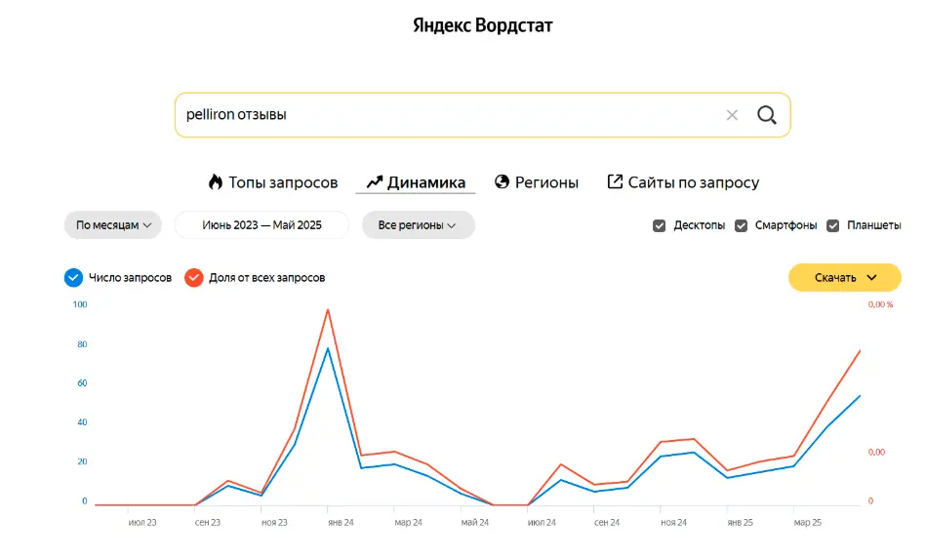Expand the Все регионы dropdown

pos(419,224)
